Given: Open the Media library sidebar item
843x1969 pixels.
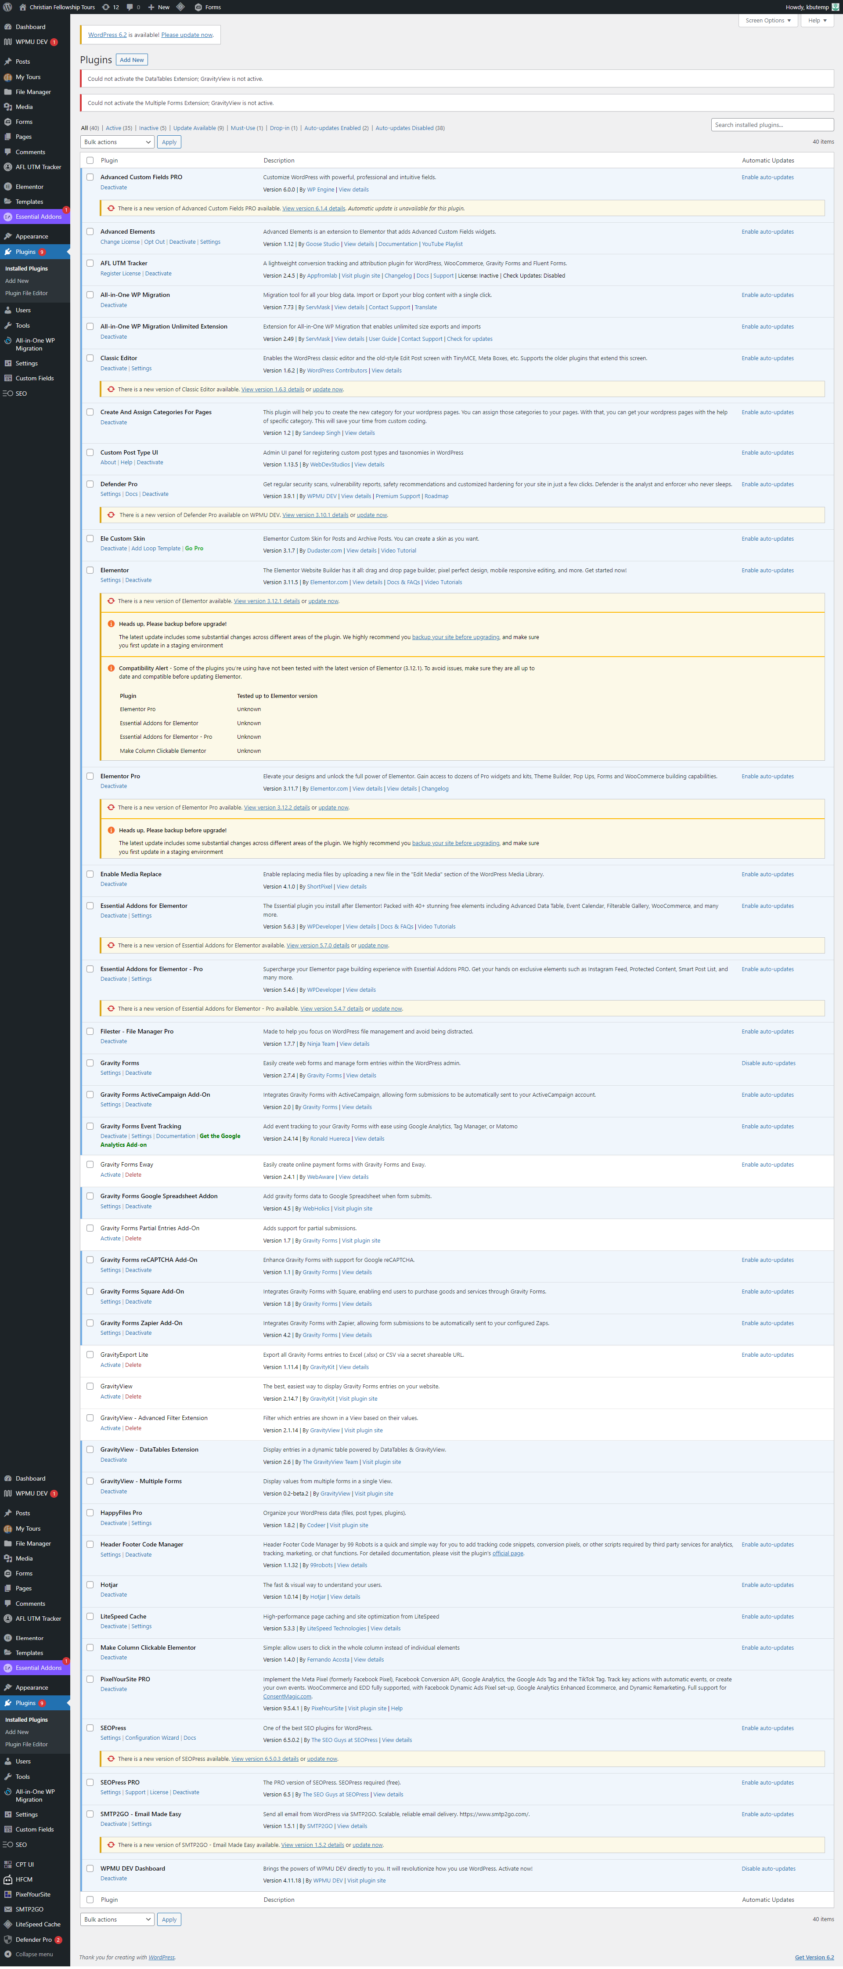Looking at the screenshot, I should pos(24,107).
